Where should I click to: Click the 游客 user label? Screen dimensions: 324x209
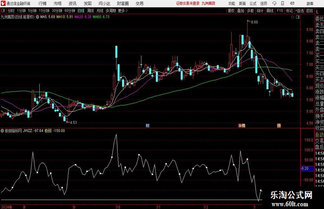tap(310, 3)
